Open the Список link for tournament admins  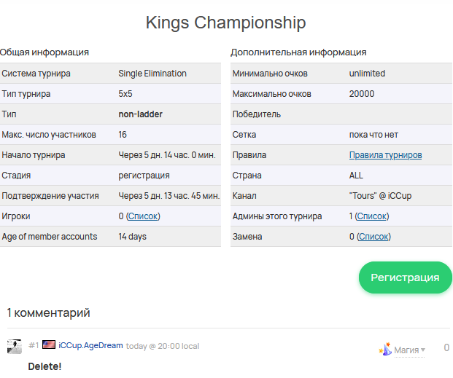click(372, 216)
